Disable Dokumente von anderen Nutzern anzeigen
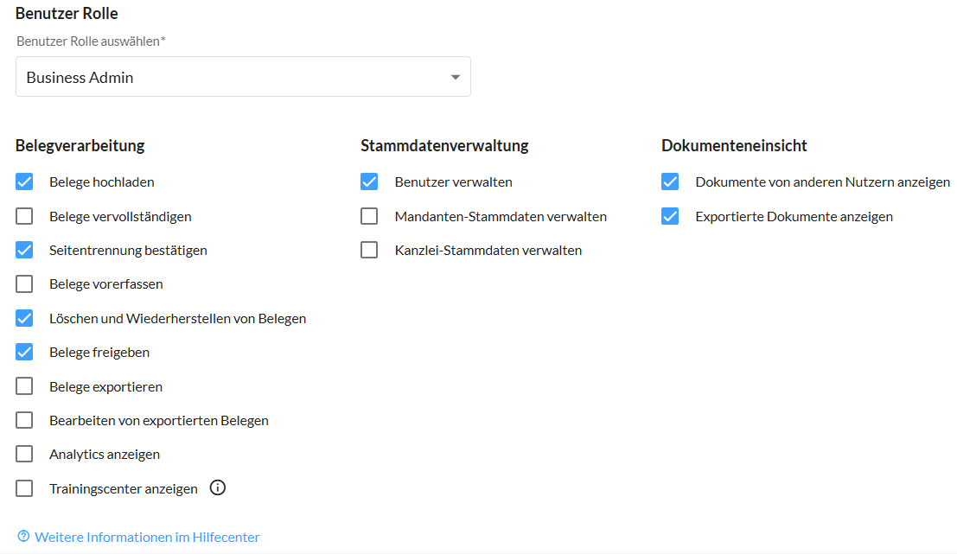 pos(670,182)
